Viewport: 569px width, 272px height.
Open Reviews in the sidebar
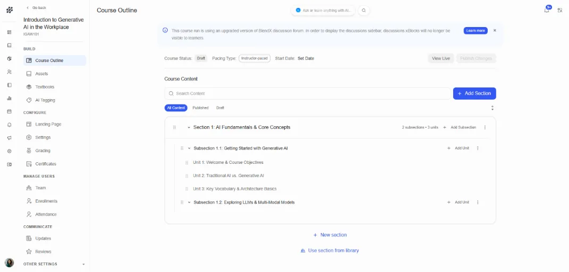(x=55, y=252)
